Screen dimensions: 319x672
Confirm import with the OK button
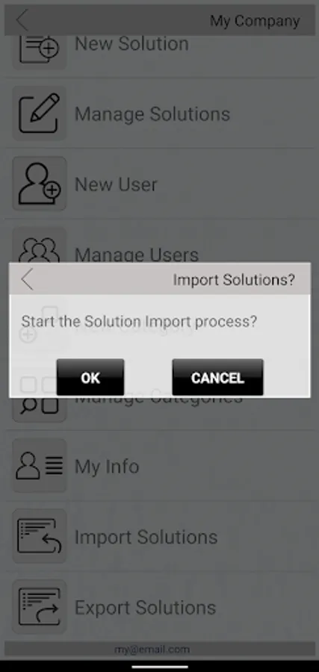90,377
